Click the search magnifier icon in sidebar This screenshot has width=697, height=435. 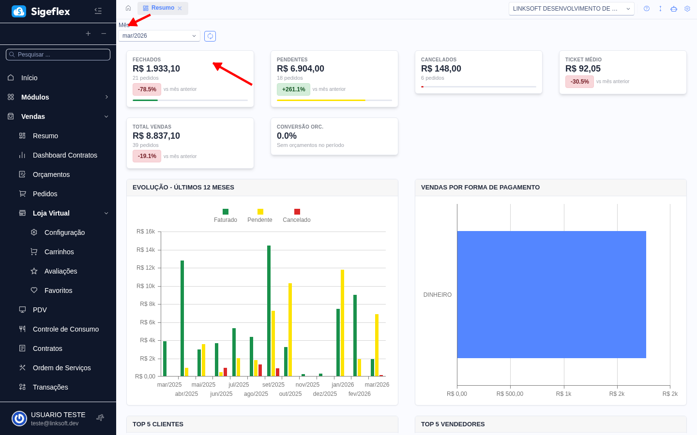click(x=13, y=54)
